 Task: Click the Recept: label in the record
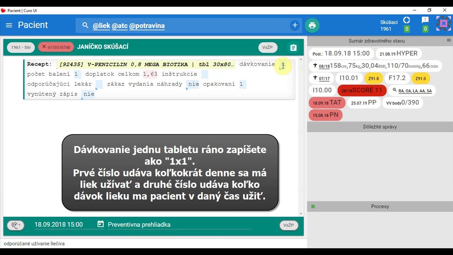[x=39, y=64]
